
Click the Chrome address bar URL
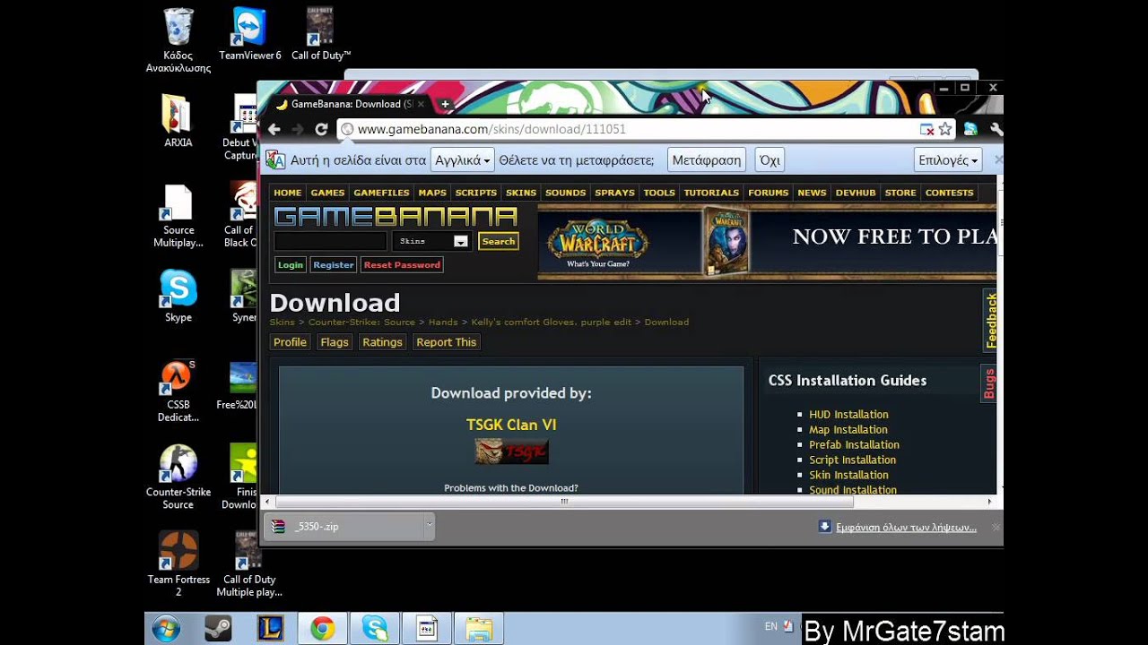click(x=491, y=129)
